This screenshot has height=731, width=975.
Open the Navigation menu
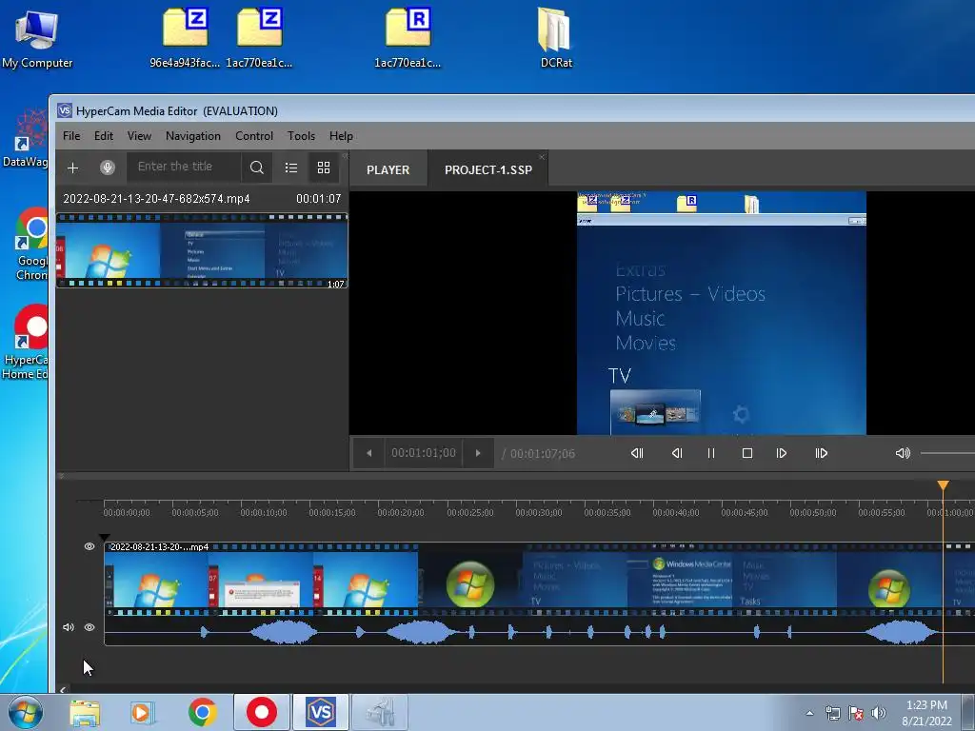point(192,135)
